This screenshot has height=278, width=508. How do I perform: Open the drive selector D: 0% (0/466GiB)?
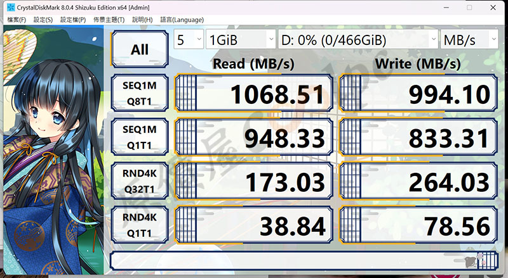click(358, 40)
